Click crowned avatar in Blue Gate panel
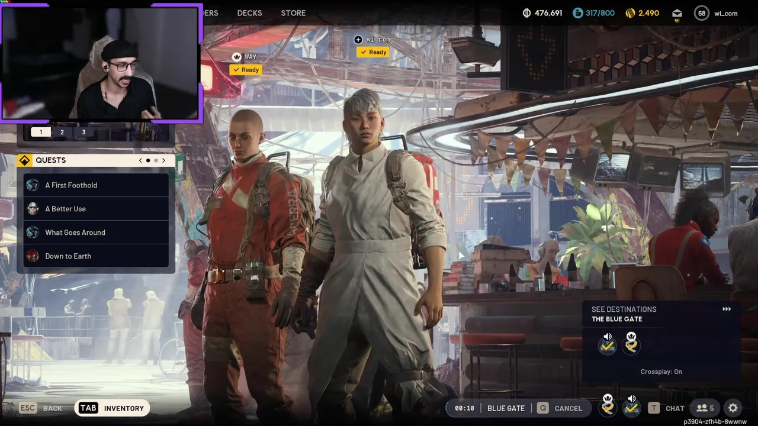Viewport: 758px width, 426px height. [631, 344]
